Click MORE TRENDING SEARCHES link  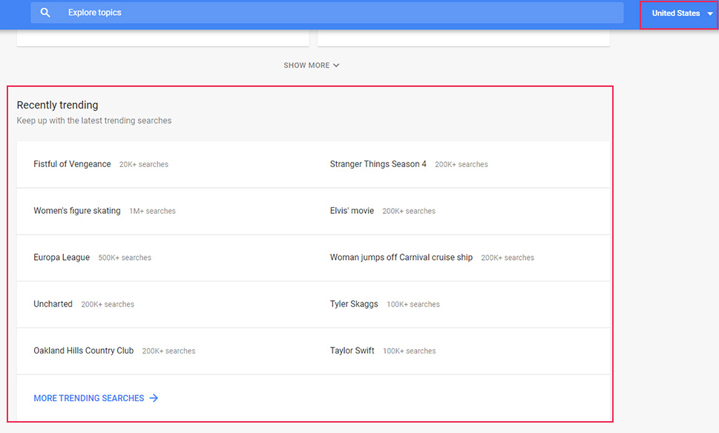coord(96,398)
